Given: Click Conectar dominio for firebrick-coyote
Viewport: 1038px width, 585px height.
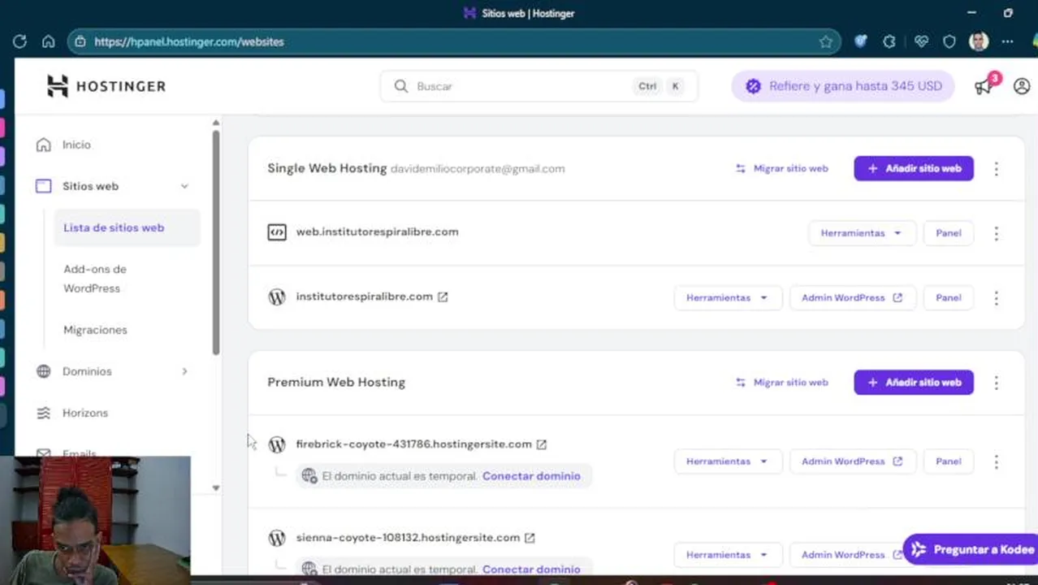Looking at the screenshot, I should [531, 476].
